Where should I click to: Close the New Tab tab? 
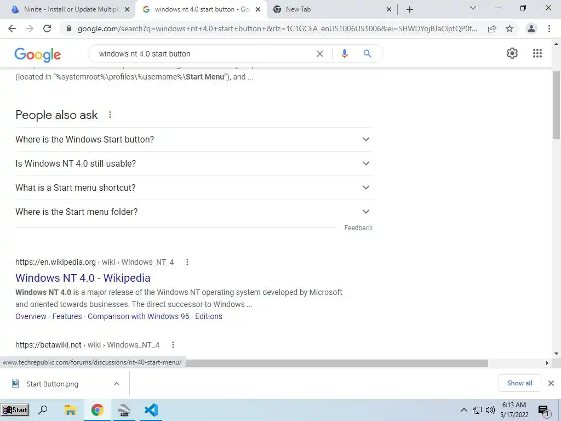[x=389, y=10]
